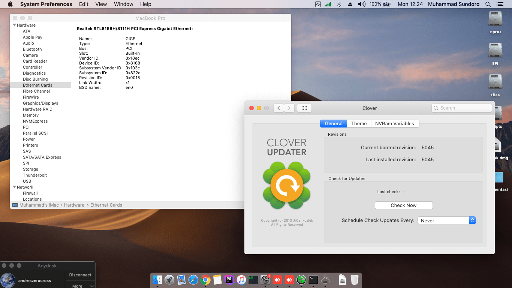Screen dimensions: 512x288
Task: Open the green Clover Configurator dock icon
Action: tap(301, 279)
